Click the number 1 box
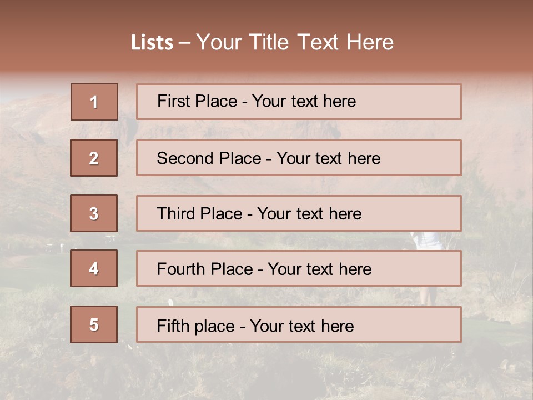The image size is (533, 400). pyautogui.click(x=94, y=102)
